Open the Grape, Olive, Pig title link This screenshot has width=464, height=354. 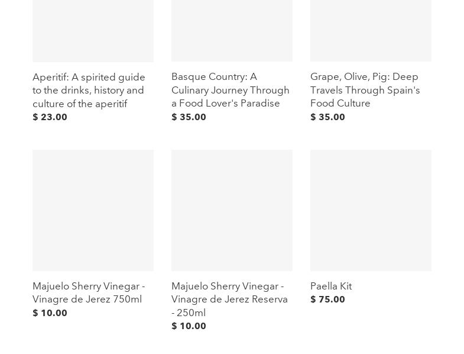coord(365,90)
